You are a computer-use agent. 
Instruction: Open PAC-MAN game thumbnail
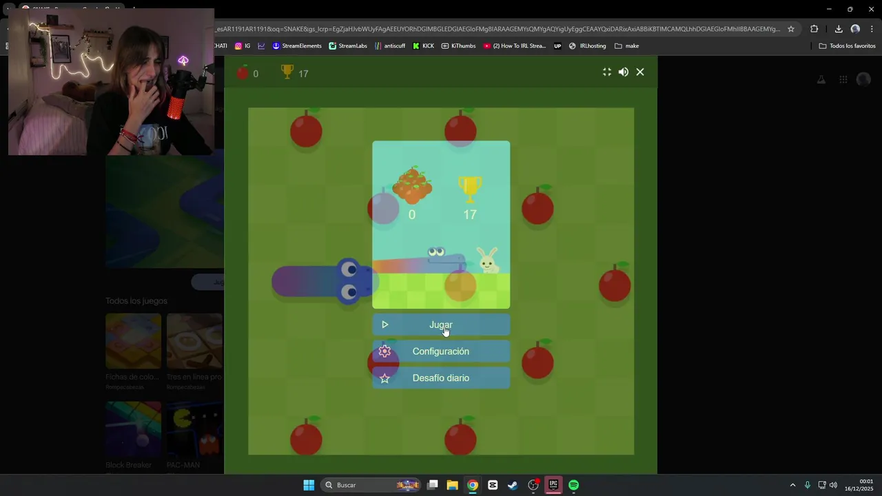(x=194, y=429)
